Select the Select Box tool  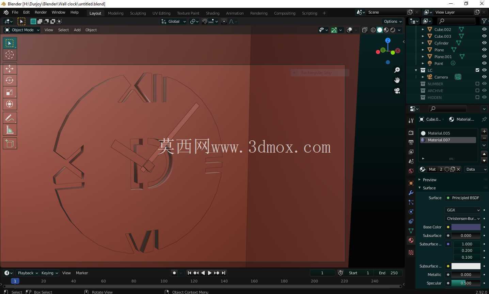pos(10,43)
